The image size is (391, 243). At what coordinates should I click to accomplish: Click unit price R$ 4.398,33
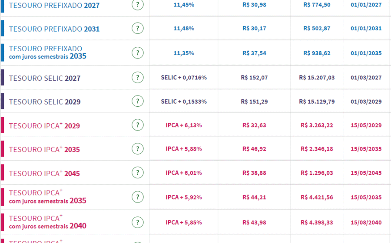317,222
